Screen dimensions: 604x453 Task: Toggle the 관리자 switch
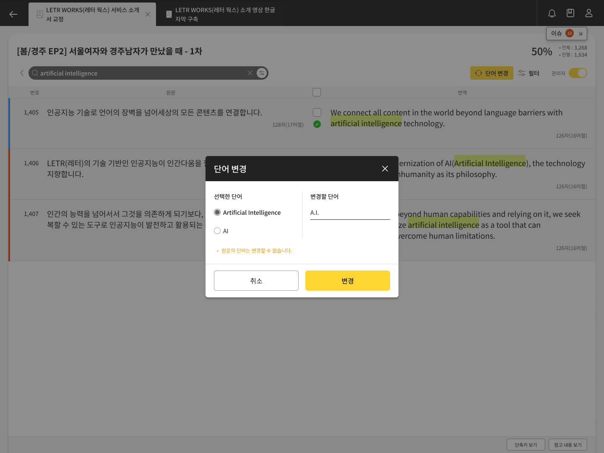click(578, 73)
